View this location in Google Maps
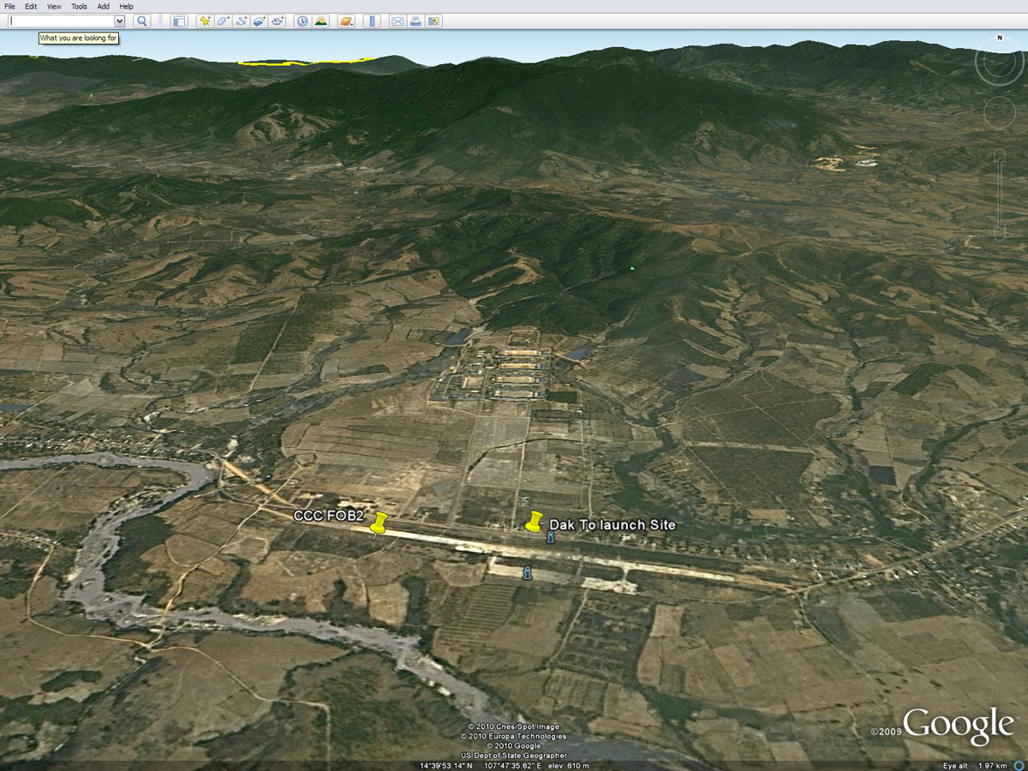 pos(433,21)
